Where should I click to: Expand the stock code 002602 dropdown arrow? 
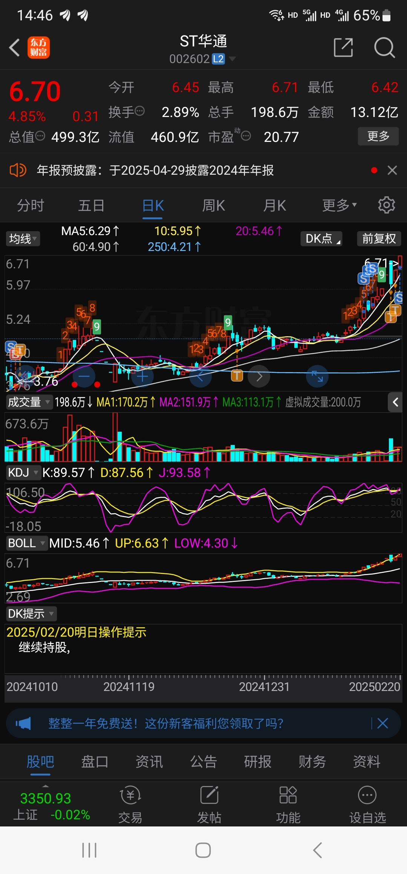coord(233,59)
